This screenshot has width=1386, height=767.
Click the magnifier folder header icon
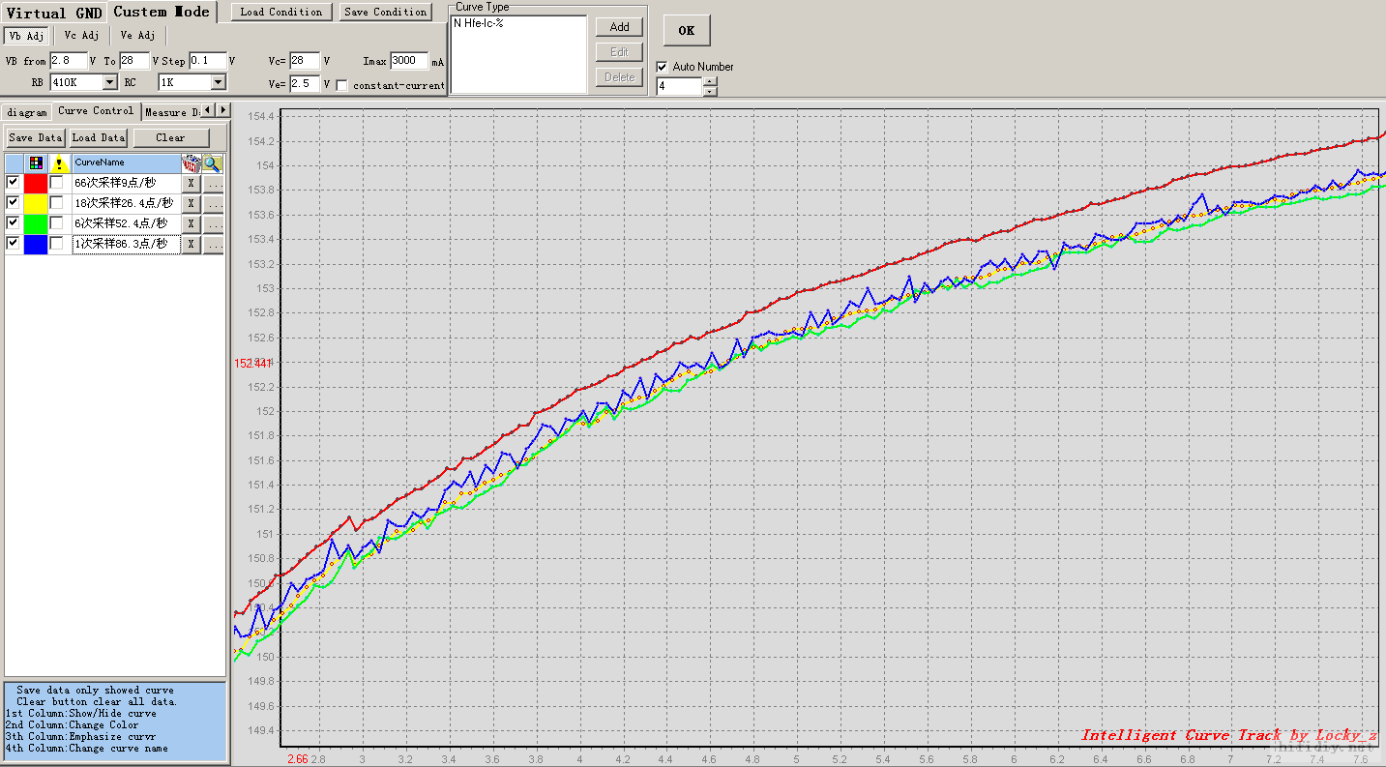click(213, 163)
